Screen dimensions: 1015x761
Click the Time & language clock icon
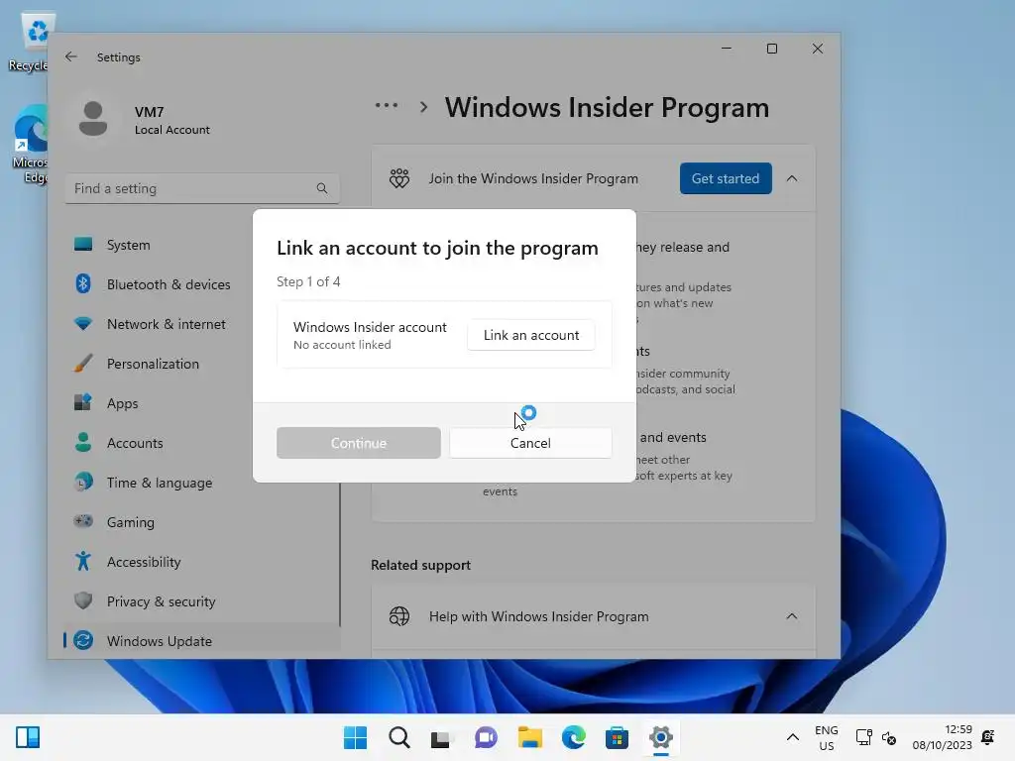(x=83, y=483)
